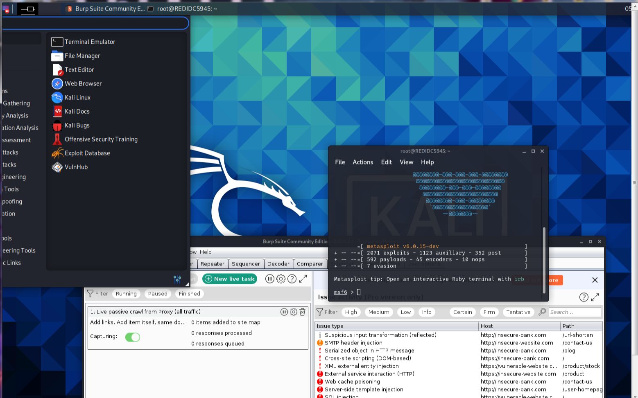Toggle the Certain confidence filter
638x398 pixels.
coord(463,312)
